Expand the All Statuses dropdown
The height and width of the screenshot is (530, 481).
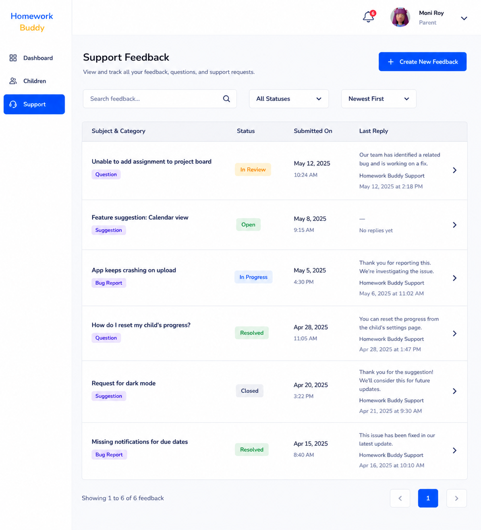(x=289, y=99)
